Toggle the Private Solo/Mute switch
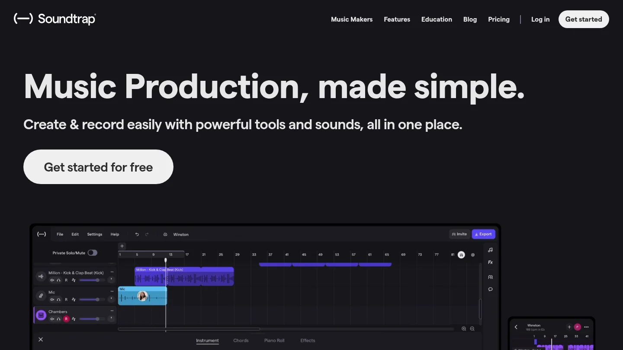Image resolution: width=623 pixels, height=350 pixels. tap(93, 253)
